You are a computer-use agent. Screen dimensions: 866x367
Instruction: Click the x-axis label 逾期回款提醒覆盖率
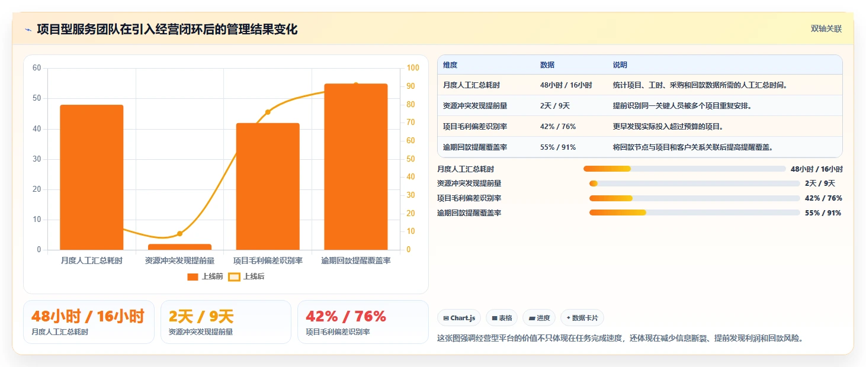click(x=356, y=260)
